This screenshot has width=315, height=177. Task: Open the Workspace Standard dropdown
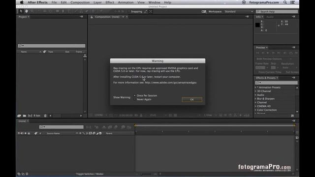[x=239, y=12]
